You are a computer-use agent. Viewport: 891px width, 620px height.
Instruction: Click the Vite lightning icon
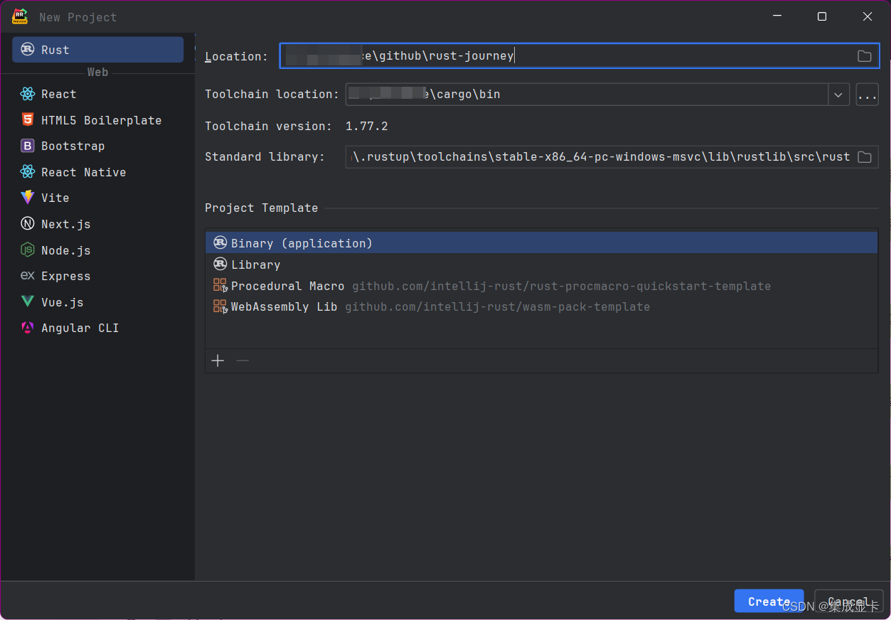point(28,198)
